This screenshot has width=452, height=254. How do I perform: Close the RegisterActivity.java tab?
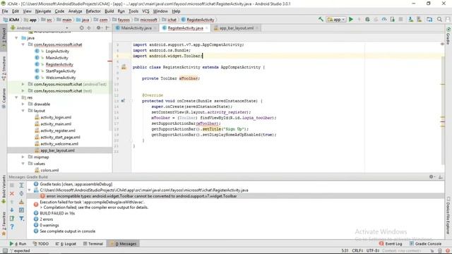click(207, 28)
